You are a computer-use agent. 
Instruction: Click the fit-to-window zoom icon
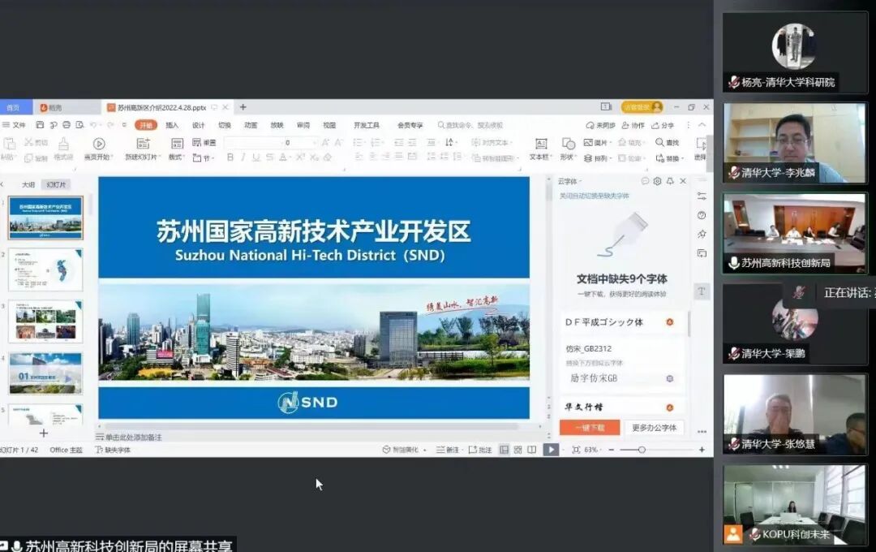point(576,450)
